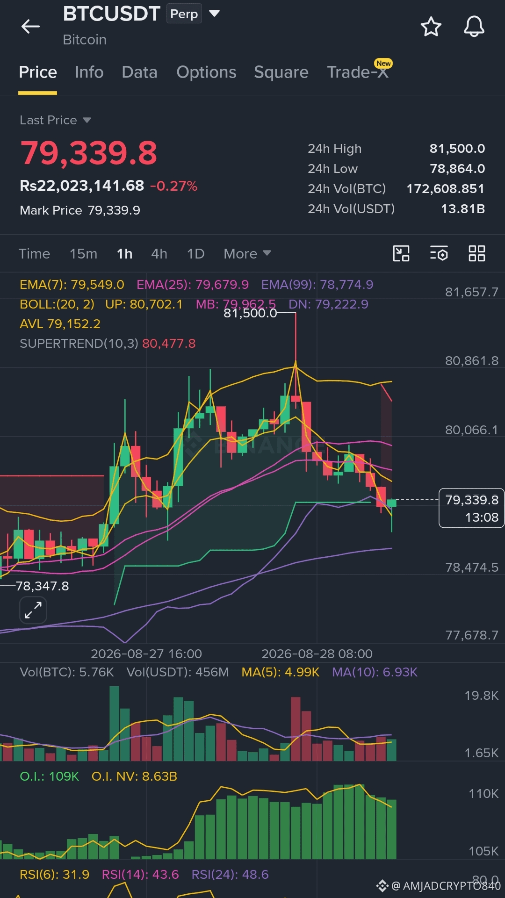Tap the current price tag 79,339.8 13:08
The width and height of the screenshot is (505, 898).
point(471,508)
